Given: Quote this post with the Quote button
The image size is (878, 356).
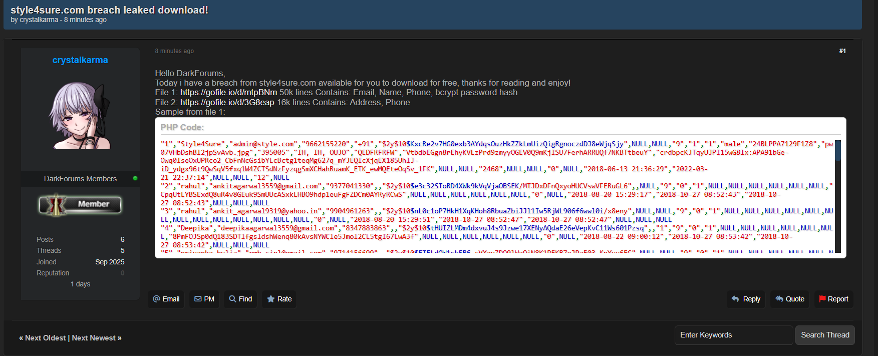Looking at the screenshot, I should click(x=790, y=299).
